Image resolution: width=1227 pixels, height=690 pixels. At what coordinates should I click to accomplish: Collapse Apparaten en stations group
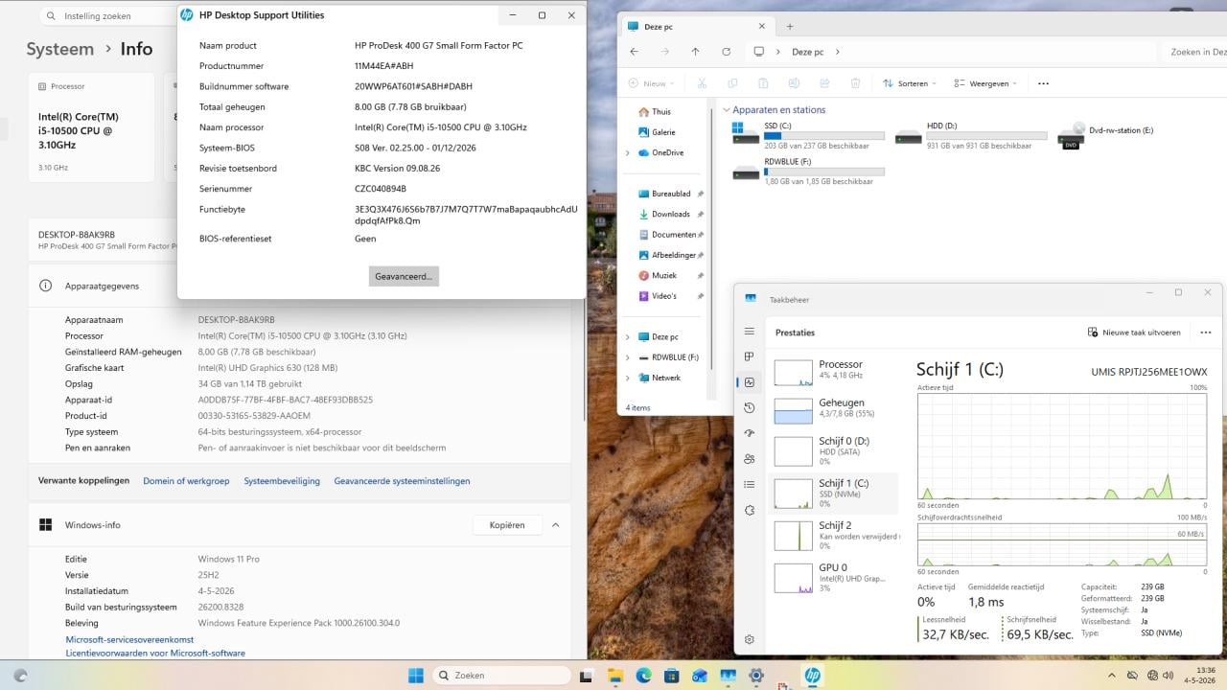tap(727, 110)
